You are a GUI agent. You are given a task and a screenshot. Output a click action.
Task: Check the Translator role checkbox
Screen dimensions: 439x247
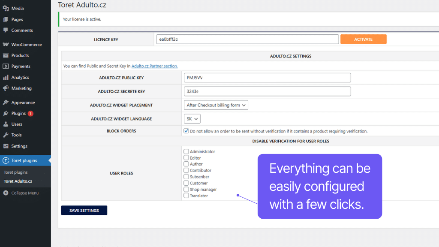tap(186, 196)
